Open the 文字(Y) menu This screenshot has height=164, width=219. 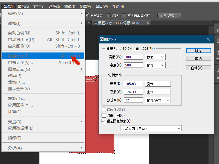pos(39,6)
